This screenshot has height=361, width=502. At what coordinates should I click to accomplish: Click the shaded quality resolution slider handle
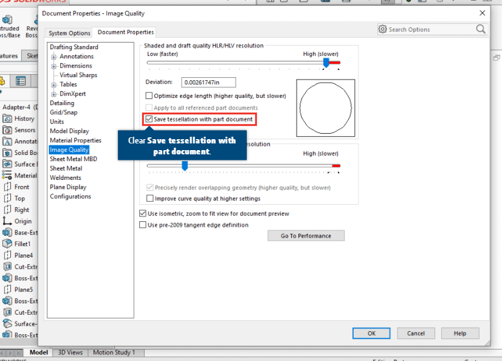pyautogui.click(x=326, y=63)
